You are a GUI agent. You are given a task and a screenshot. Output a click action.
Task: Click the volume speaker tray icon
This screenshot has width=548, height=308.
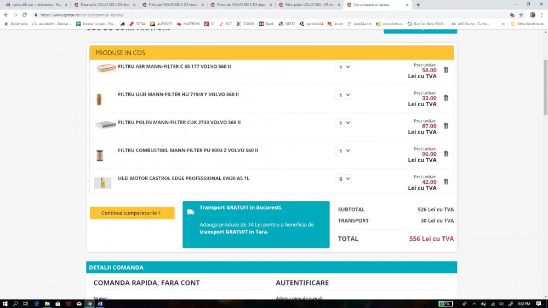tap(501, 304)
